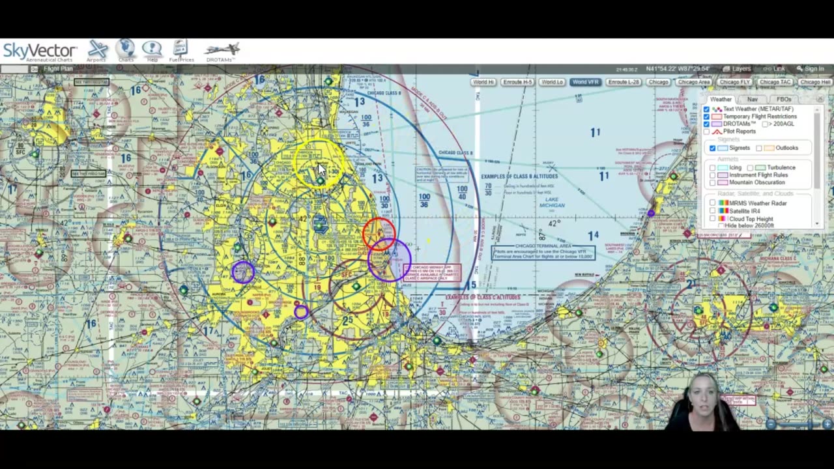
Task: Click the small purple circle near Aurora
Action: pyautogui.click(x=242, y=272)
